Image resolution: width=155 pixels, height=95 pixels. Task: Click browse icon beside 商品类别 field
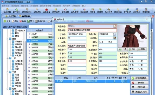115,34
